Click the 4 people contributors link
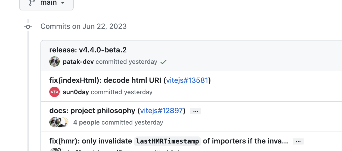This screenshot has width=342, height=151. pyautogui.click(x=86, y=122)
